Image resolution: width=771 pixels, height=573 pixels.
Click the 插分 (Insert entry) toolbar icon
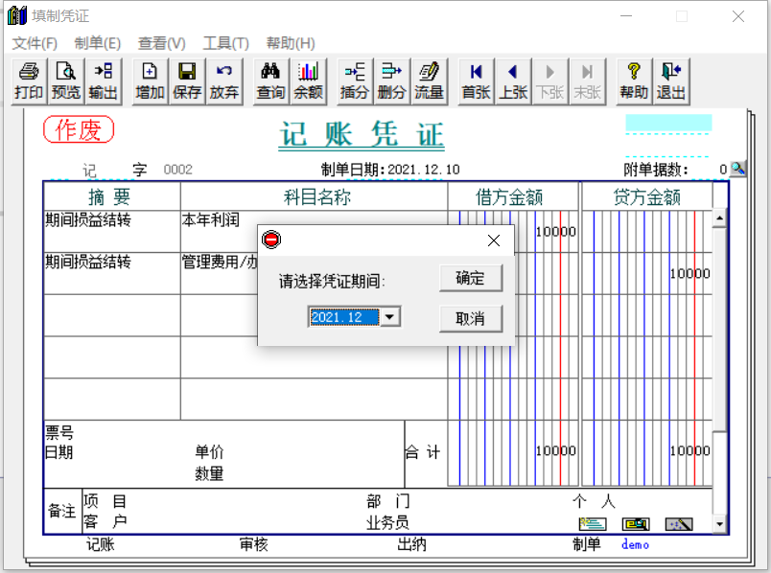(x=355, y=80)
